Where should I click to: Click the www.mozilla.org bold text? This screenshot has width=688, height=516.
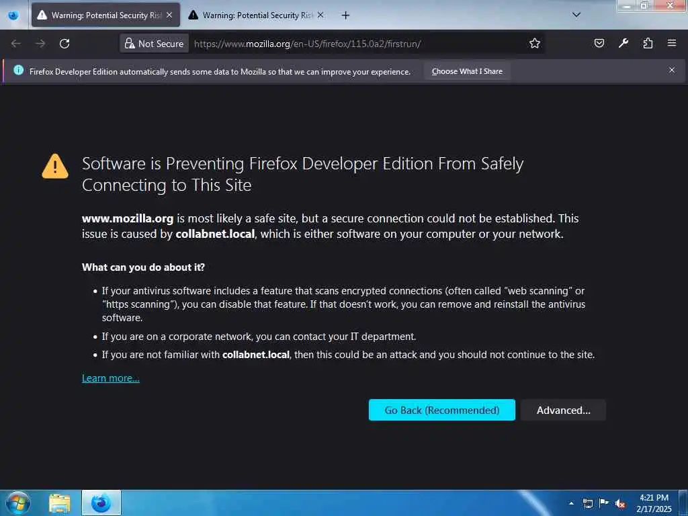tap(128, 218)
